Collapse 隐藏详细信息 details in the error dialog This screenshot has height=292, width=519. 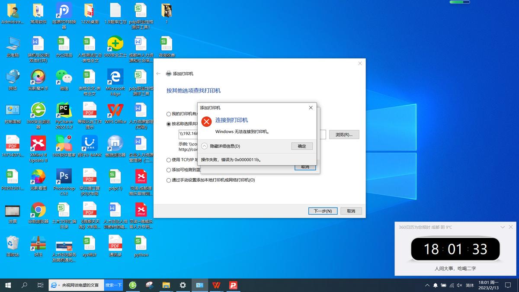[221, 146]
